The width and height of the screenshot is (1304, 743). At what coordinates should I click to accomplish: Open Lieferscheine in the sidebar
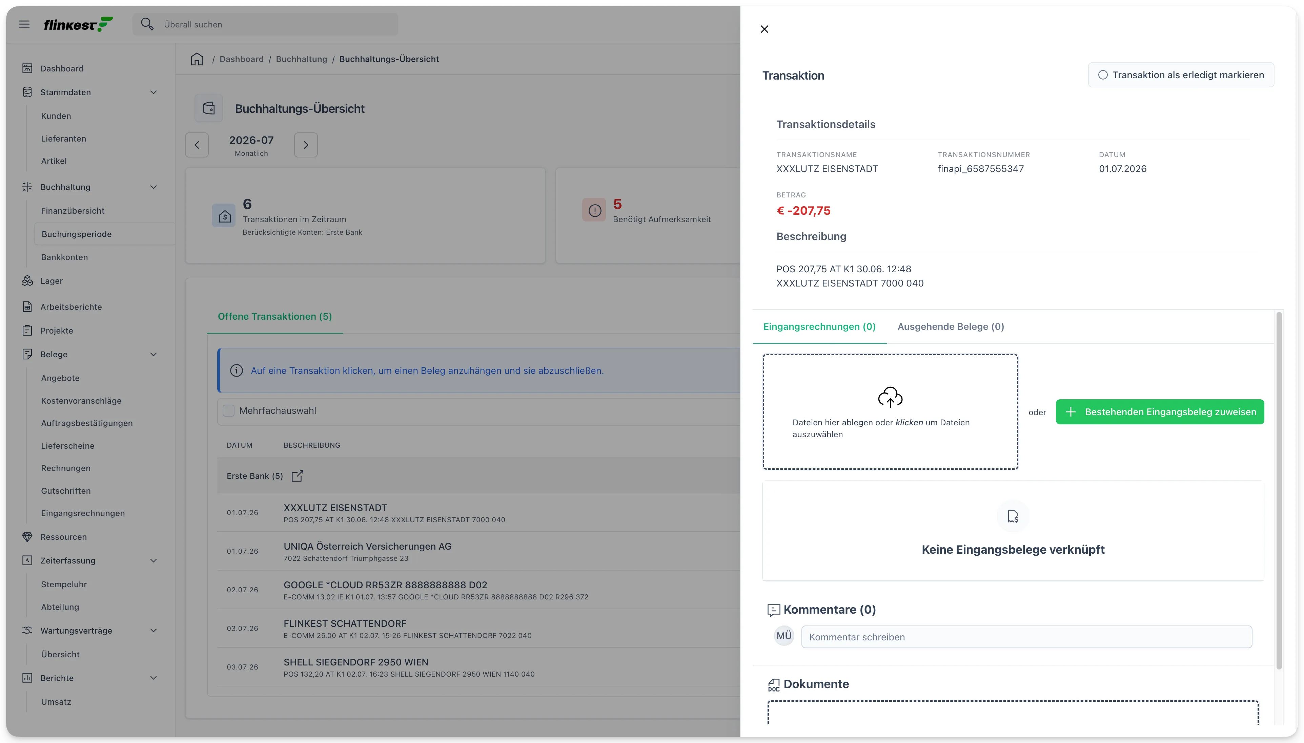point(67,445)
